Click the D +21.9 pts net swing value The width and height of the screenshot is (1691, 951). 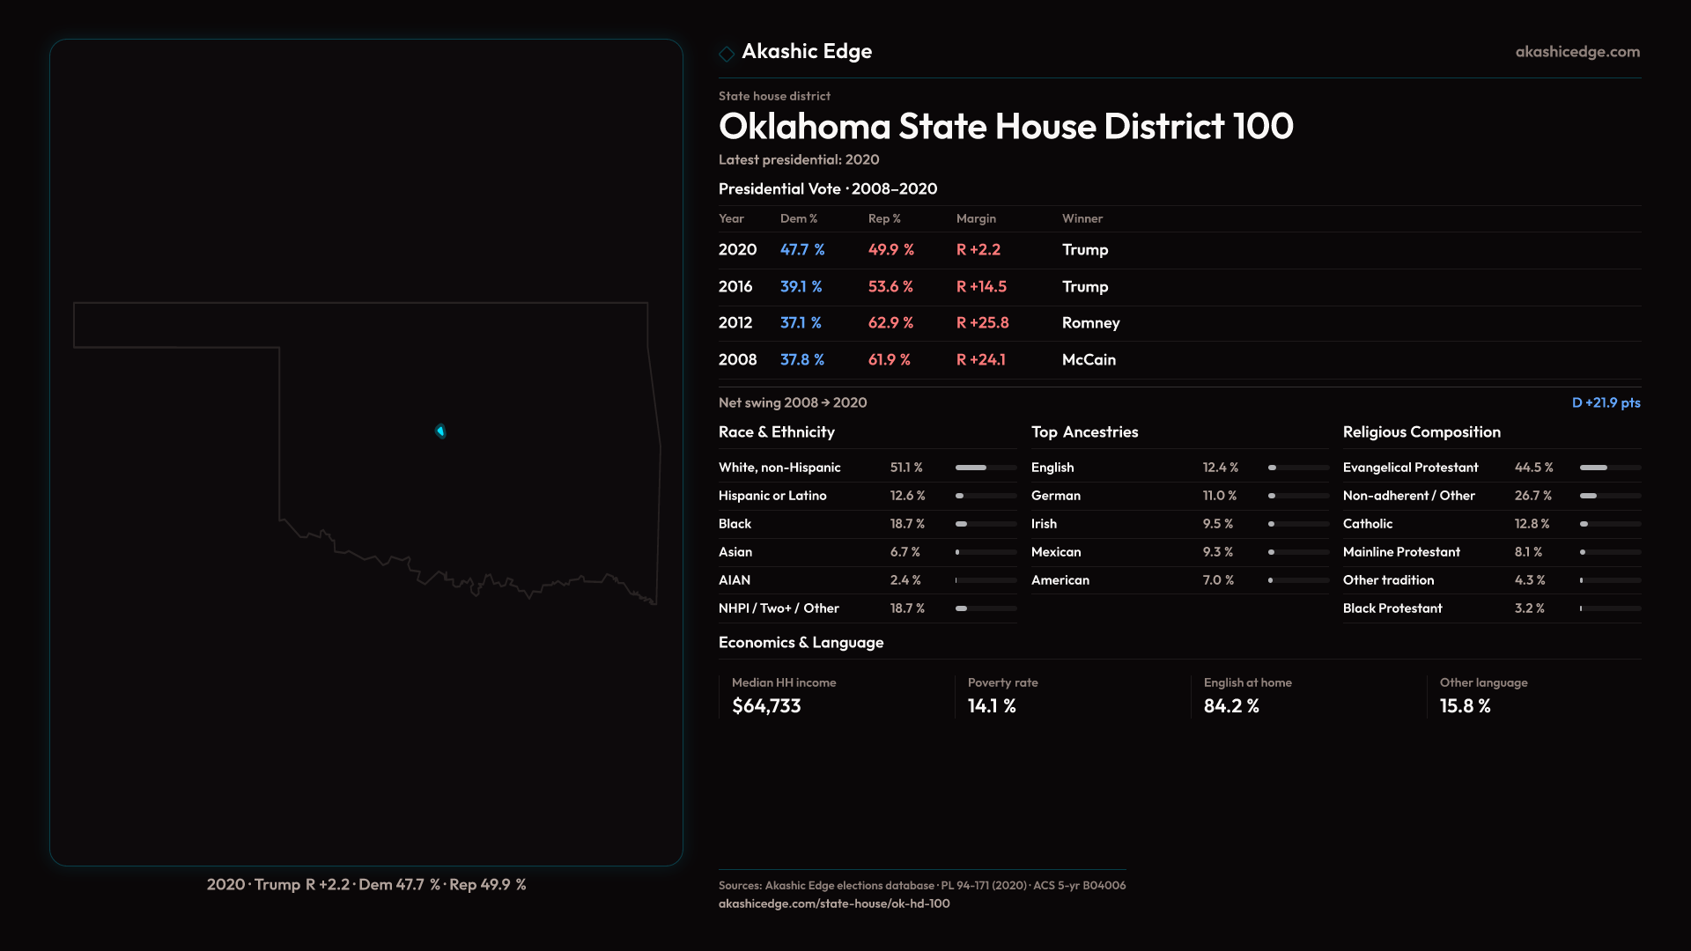tap(1605, 403)
